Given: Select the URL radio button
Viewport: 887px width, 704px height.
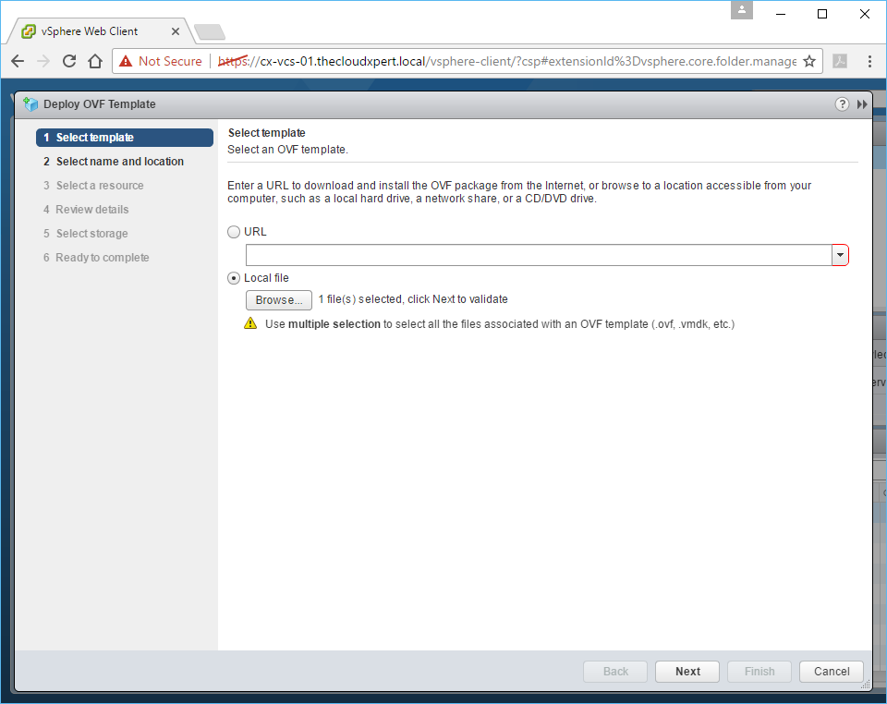Looking at the screenshot, I should (234, 232).
